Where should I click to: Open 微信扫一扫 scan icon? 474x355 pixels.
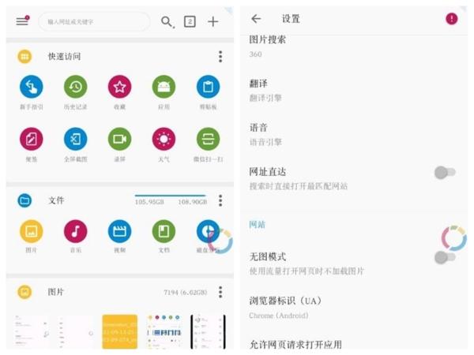pos(208,140)
